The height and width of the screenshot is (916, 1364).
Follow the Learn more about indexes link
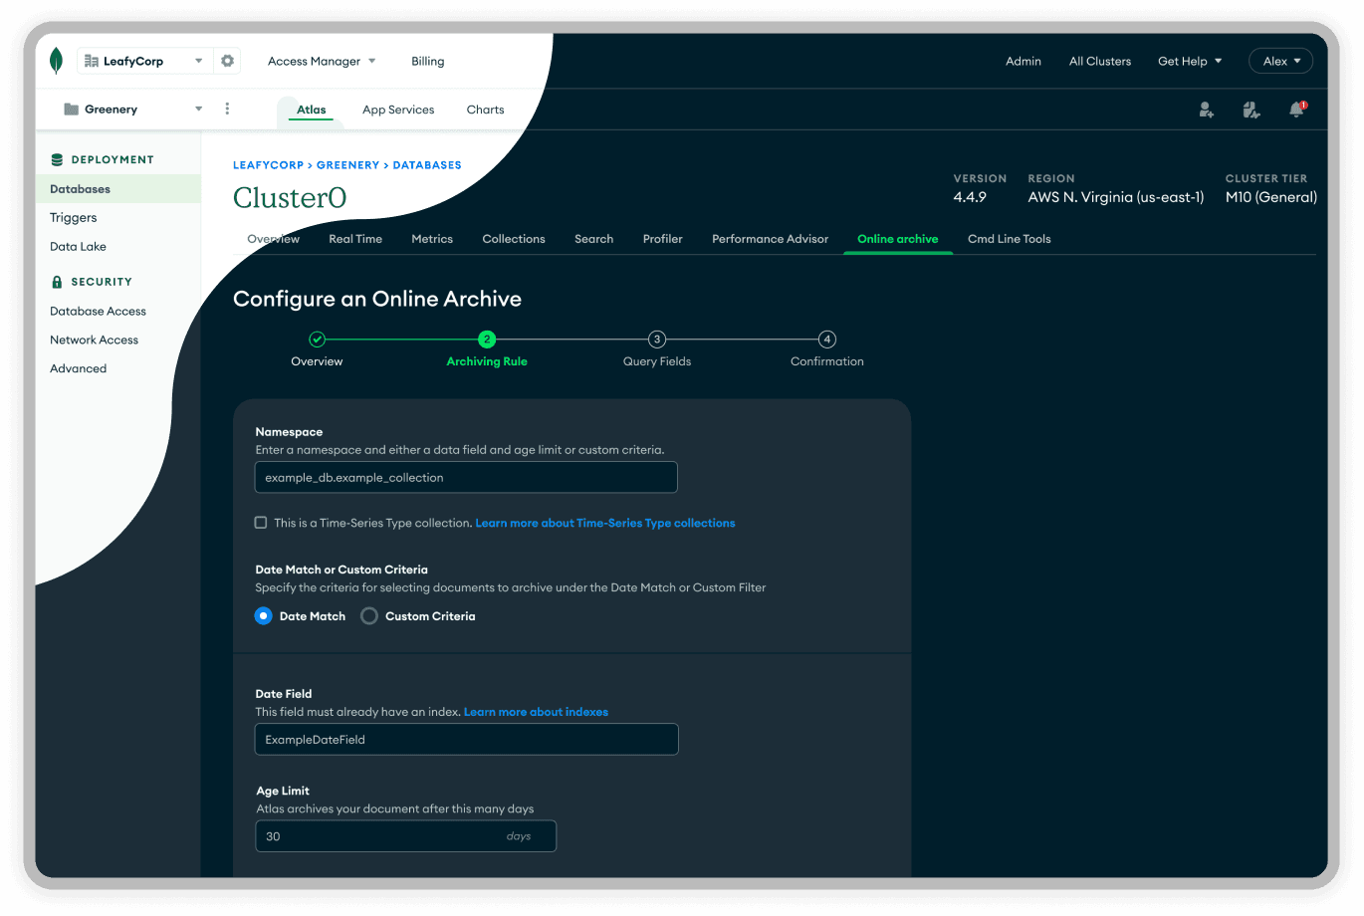click(x=536, y=711)
